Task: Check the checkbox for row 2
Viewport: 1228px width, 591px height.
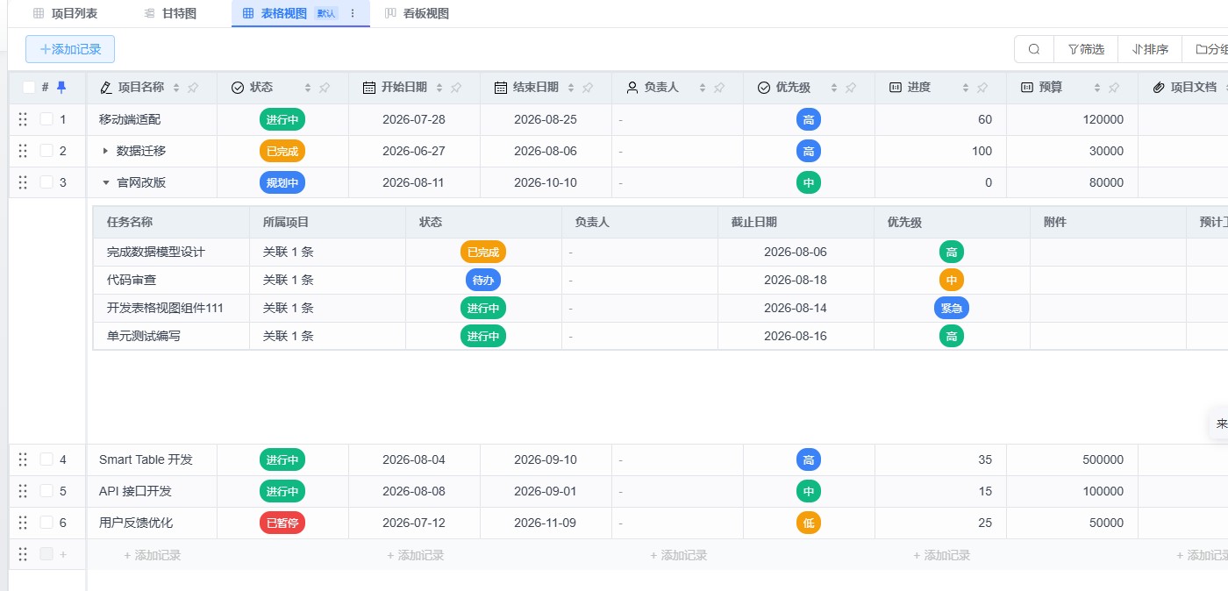Action: coord(46,151)
